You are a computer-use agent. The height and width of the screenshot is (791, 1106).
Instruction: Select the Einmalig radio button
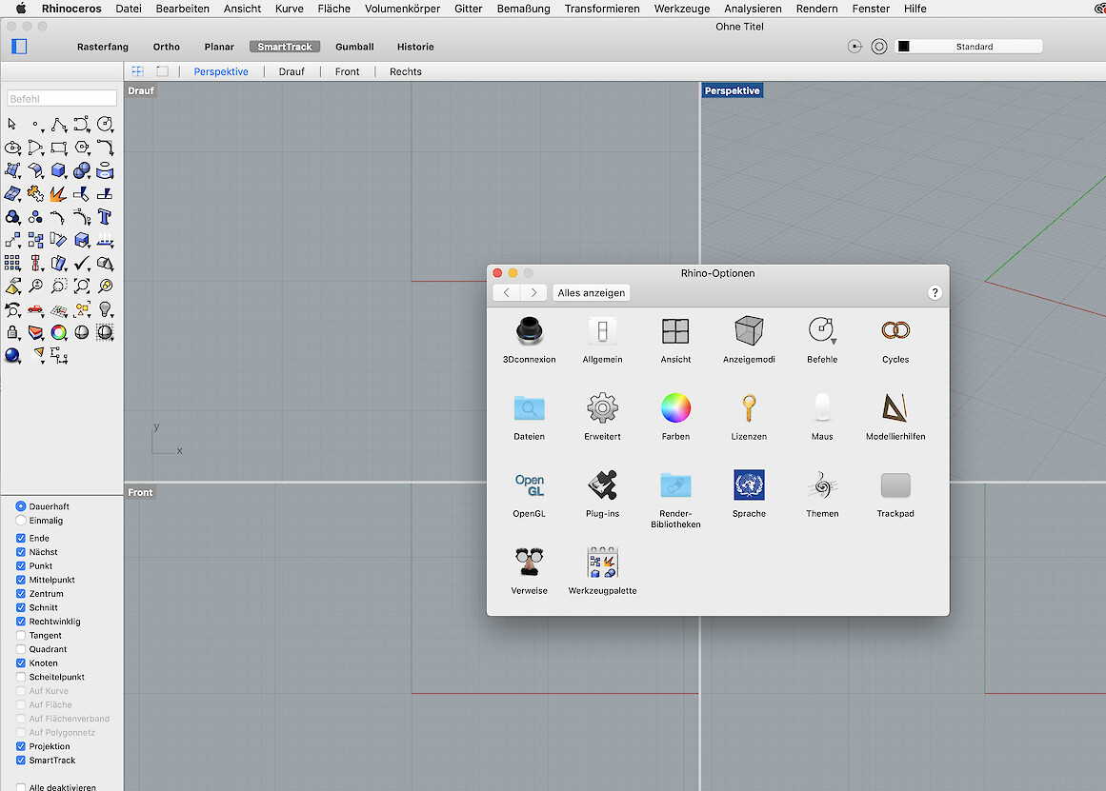pos(20,521)
